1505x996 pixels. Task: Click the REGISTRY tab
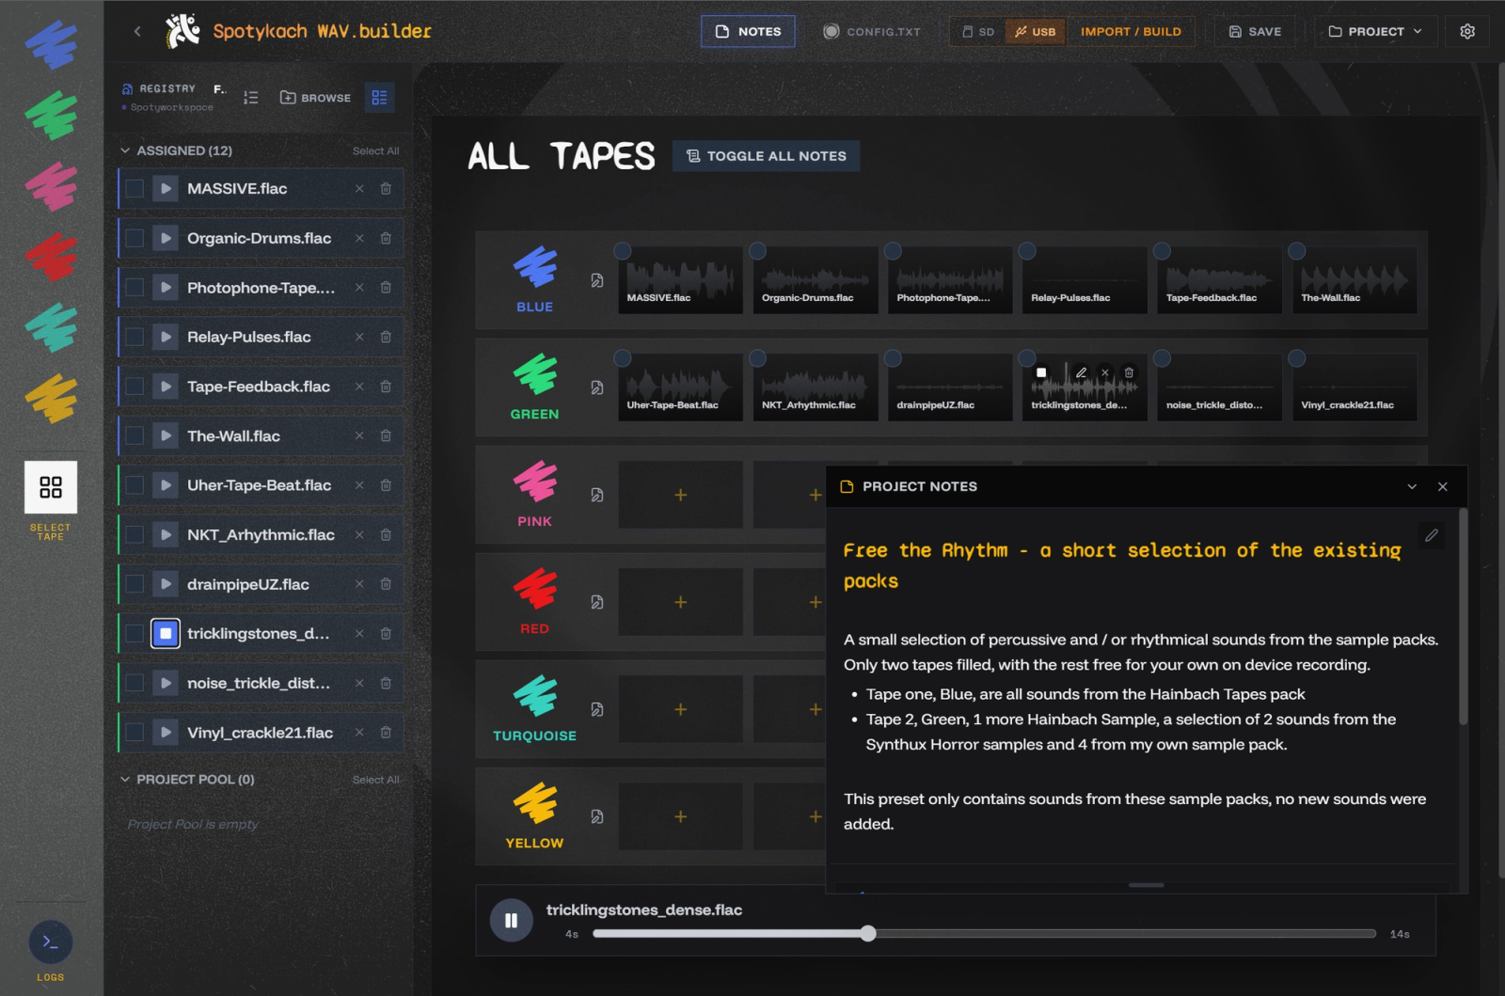coord(158,88)
